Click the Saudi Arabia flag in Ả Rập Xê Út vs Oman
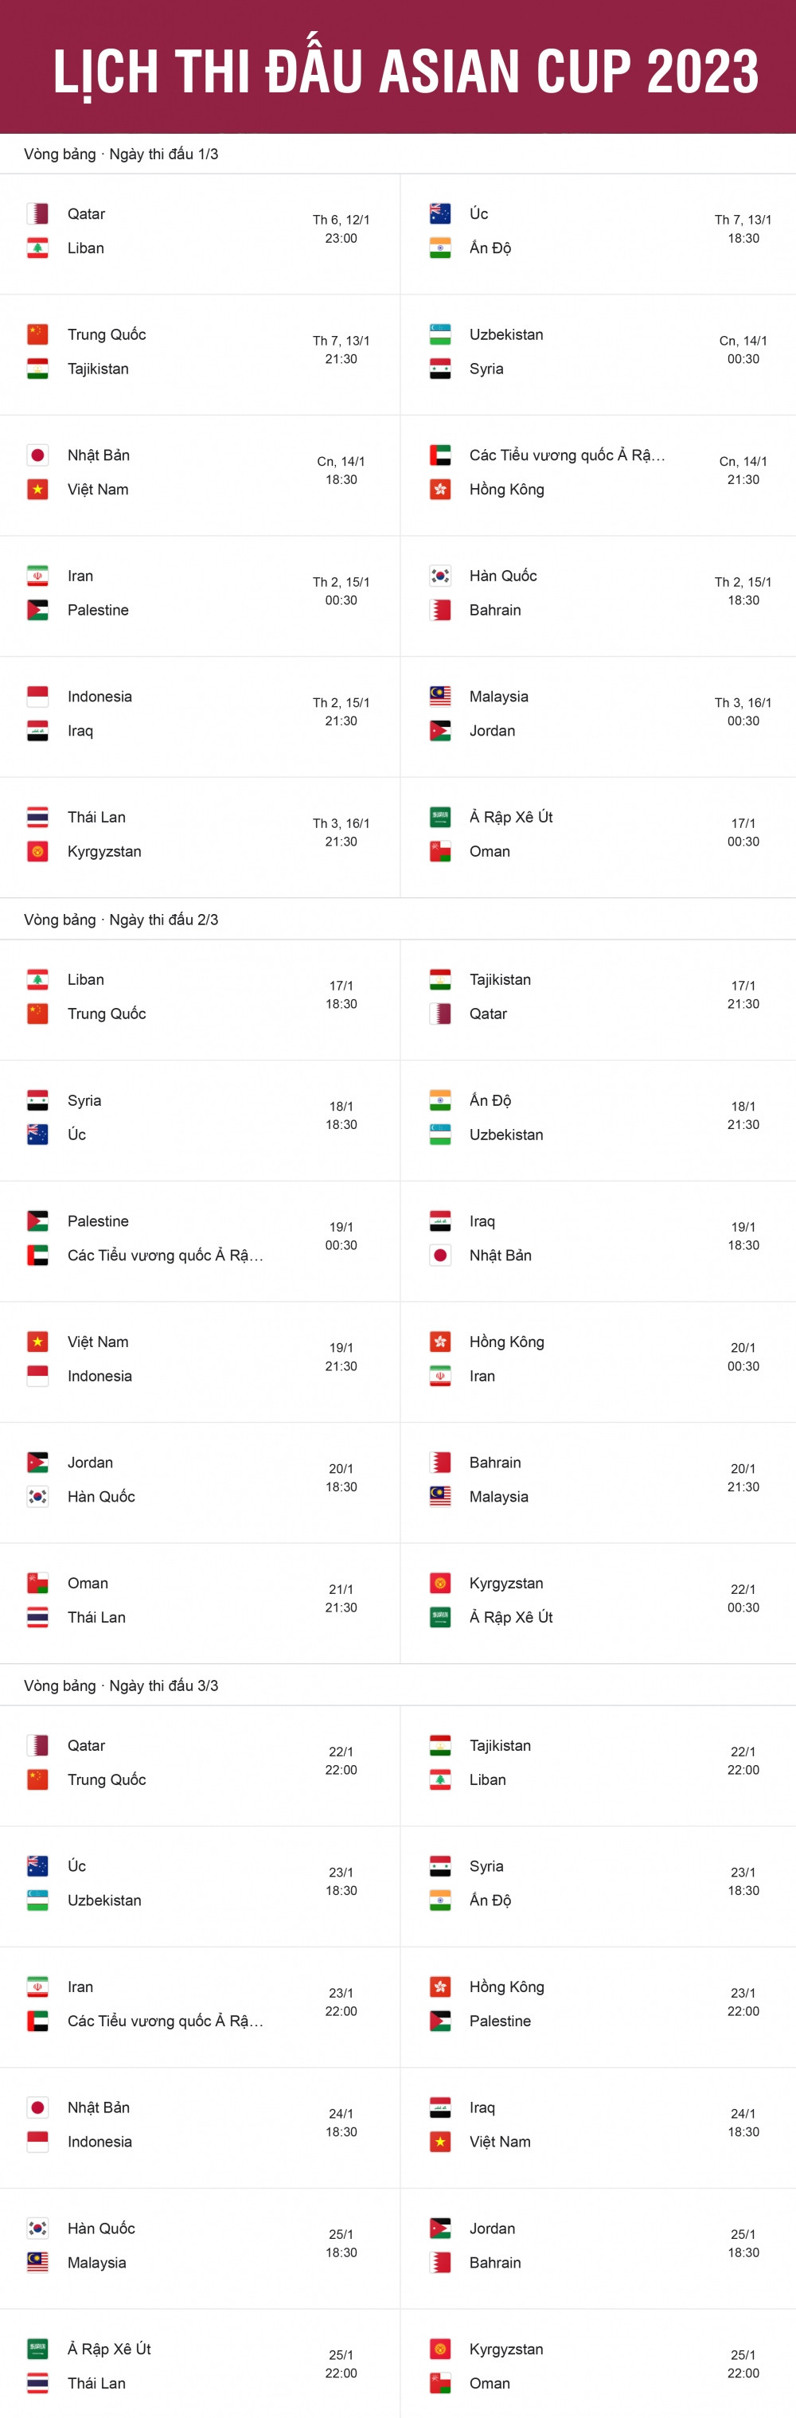 point(439,817)
